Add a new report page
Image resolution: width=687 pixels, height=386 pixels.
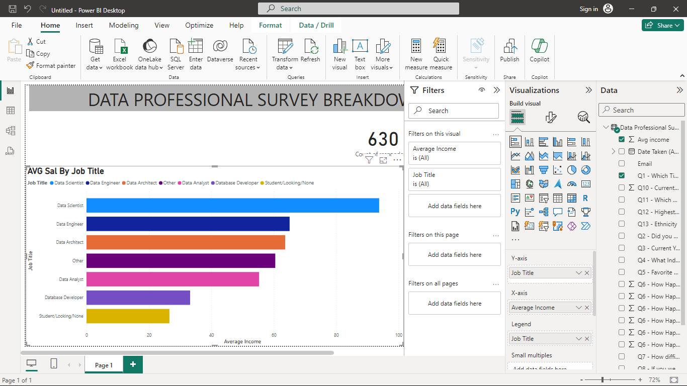pos(133,364)
